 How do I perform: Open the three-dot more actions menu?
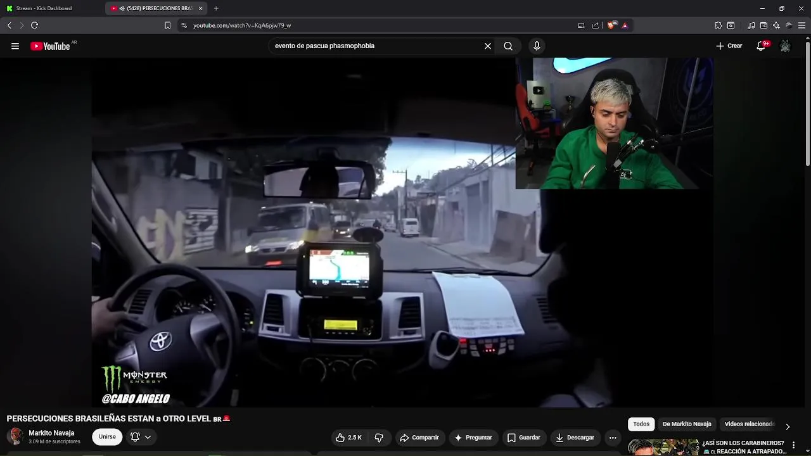pyautogui.click(x=613, y=438)
